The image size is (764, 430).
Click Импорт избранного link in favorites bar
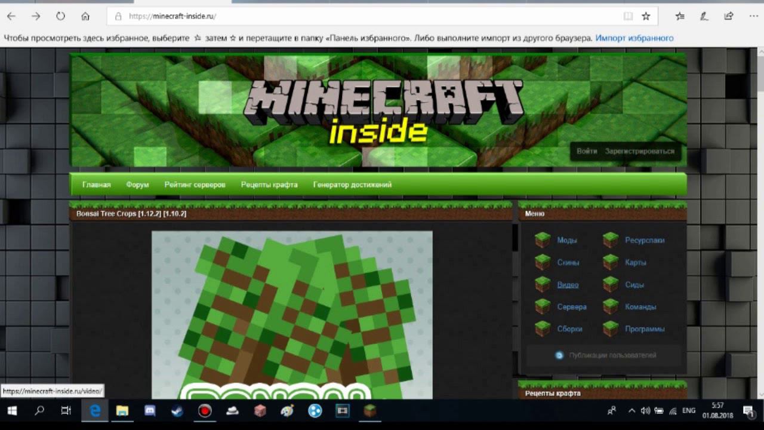[x=634, y=38]
